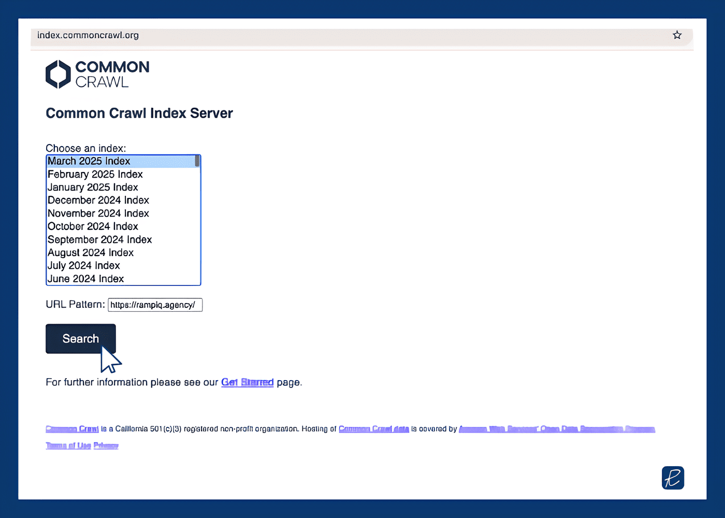
Task: Select February 2025 Index in the list
Action: click(x=121, y=174)
